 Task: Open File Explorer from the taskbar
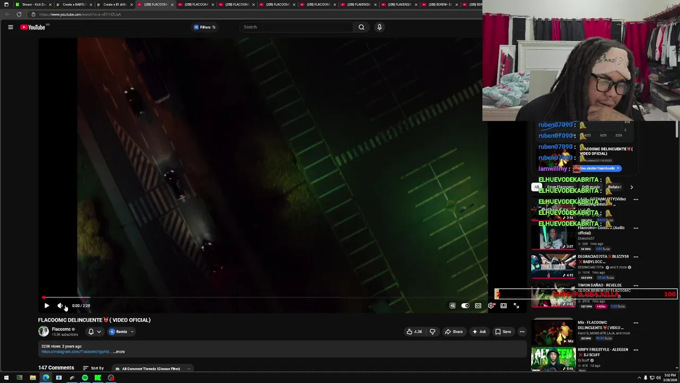click(32, 378)
